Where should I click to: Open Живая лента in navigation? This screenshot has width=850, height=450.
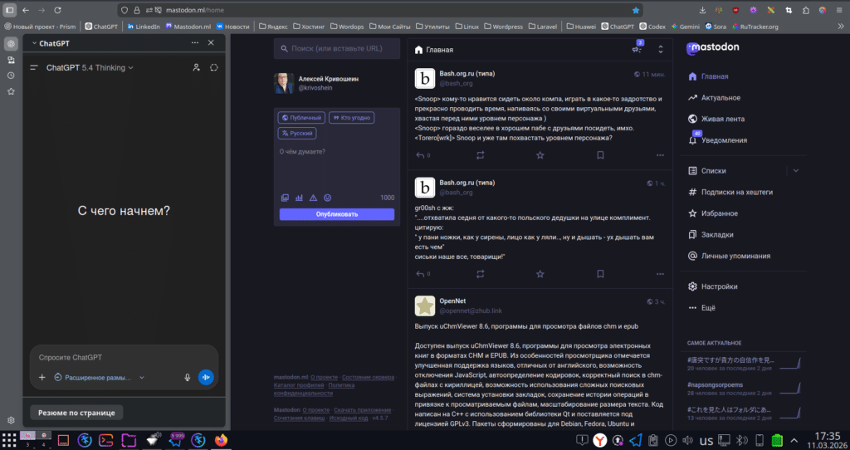coord(716,119)
